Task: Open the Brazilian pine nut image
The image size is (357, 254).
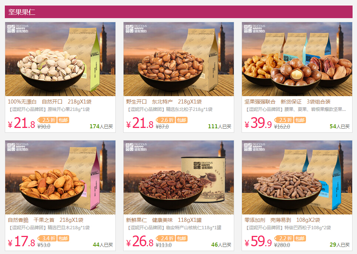Action: coord(297,177)
